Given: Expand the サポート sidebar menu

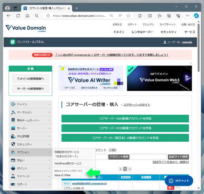Looking at the screenshot, I should [x=30, y=184].
